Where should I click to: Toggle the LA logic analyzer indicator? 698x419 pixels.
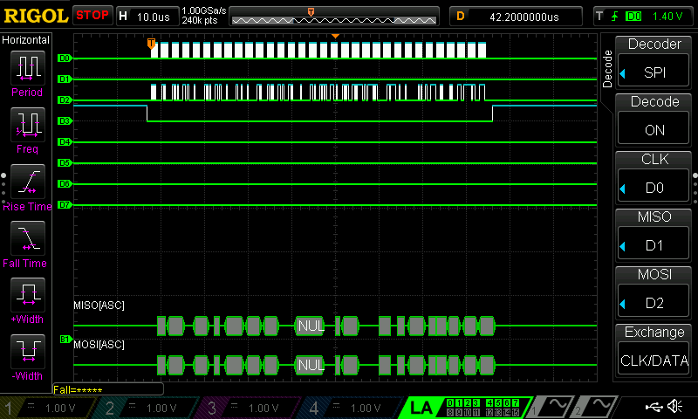(x=421, y=408)
